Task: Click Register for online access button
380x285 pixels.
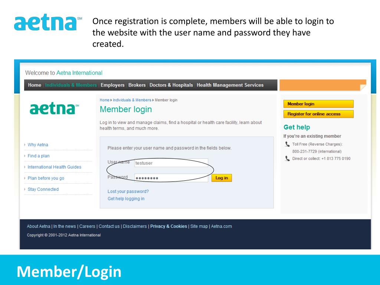Action: [x=318, y=114]
